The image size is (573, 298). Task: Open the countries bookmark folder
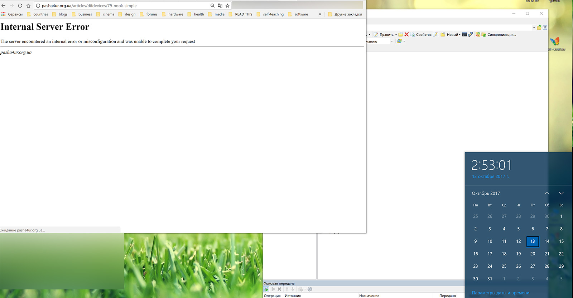coord(38,14)
